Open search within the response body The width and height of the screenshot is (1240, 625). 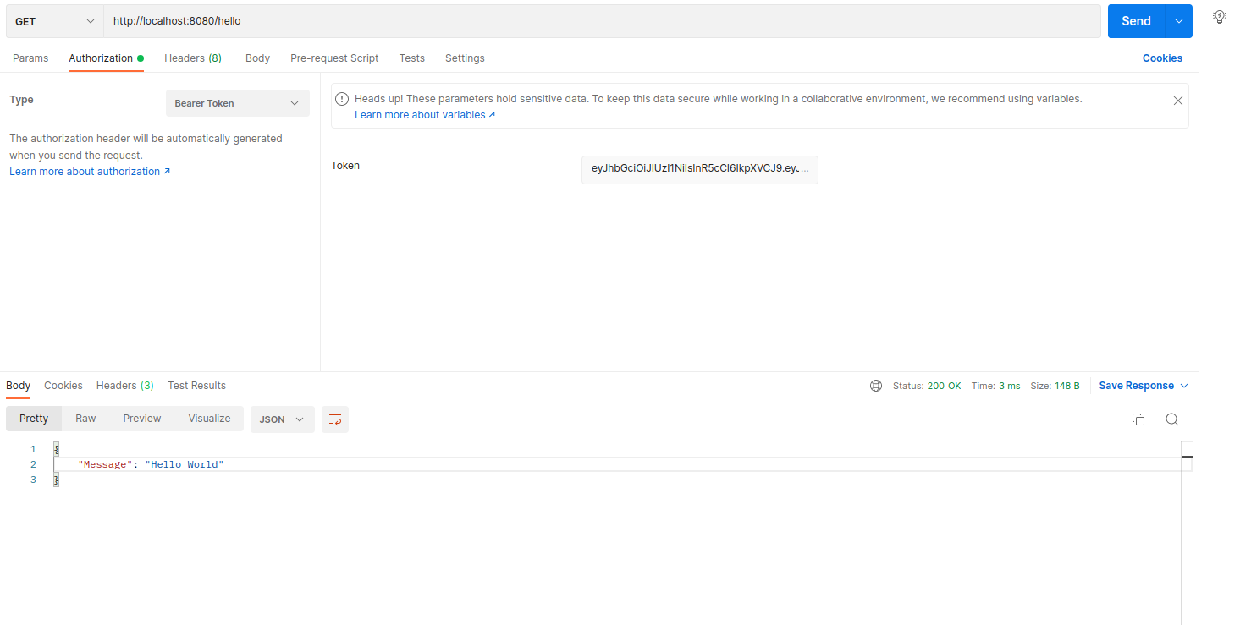pyautogui.click(x=1171, y=419)
